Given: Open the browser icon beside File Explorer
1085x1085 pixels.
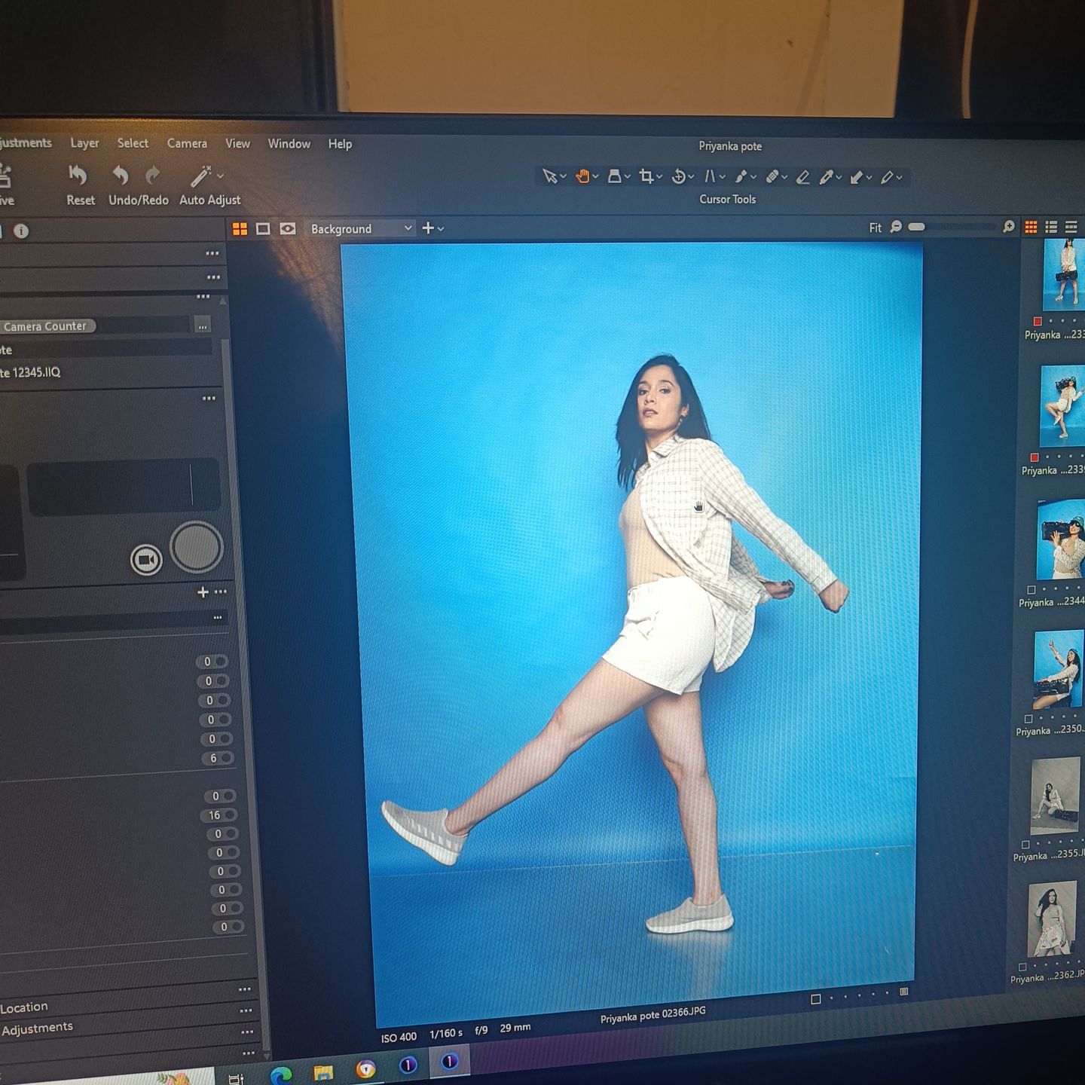Looking at the screenshot, I should 365,1068.
